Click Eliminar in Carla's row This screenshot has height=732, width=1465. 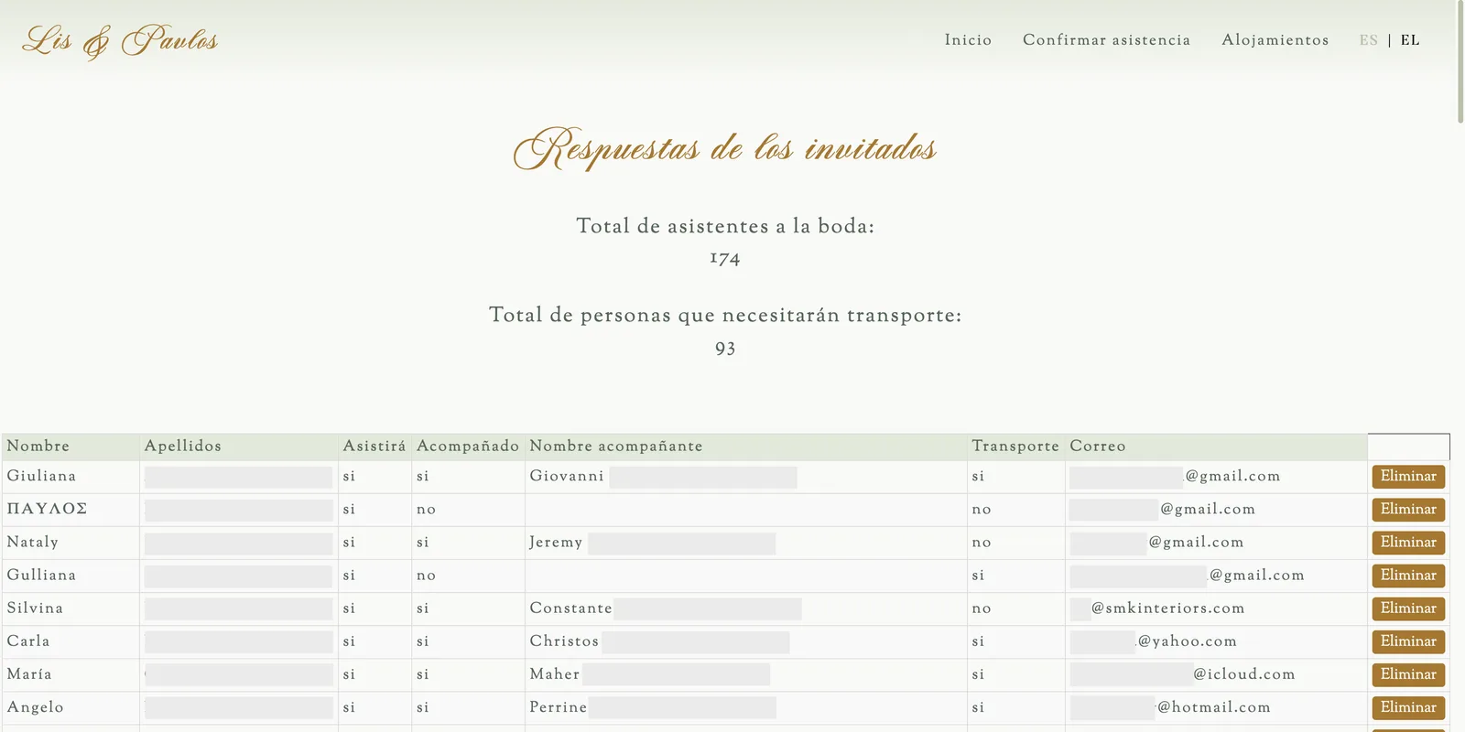pos(1408,641)
